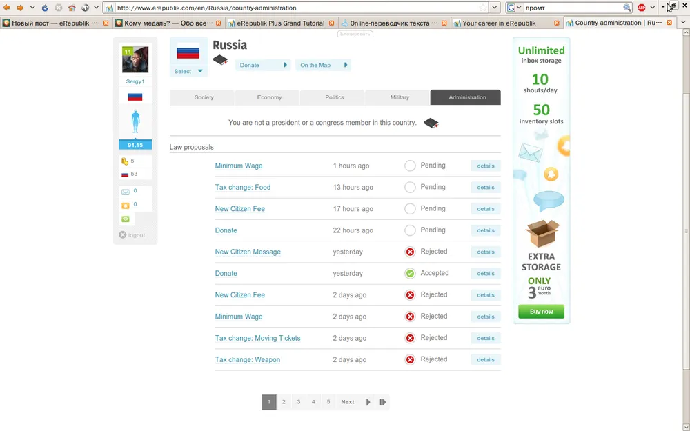Click the blue wellness body figure
The width and height of the screenshot is (690, 431).
click(135, 121)
